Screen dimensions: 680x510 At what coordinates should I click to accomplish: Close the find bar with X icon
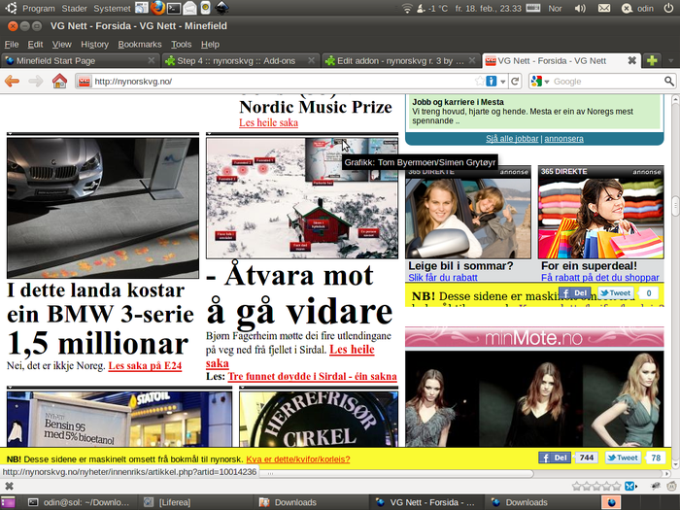(9, 486)
